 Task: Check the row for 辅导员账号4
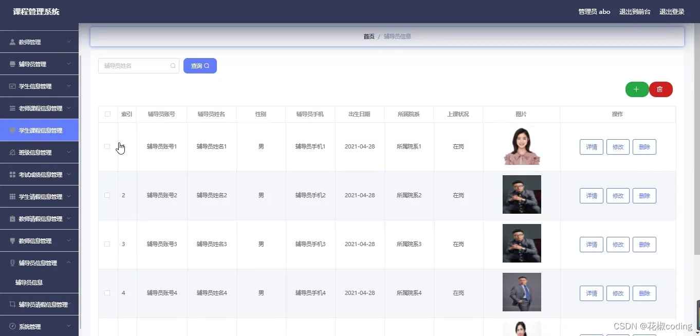pos(107,293)
